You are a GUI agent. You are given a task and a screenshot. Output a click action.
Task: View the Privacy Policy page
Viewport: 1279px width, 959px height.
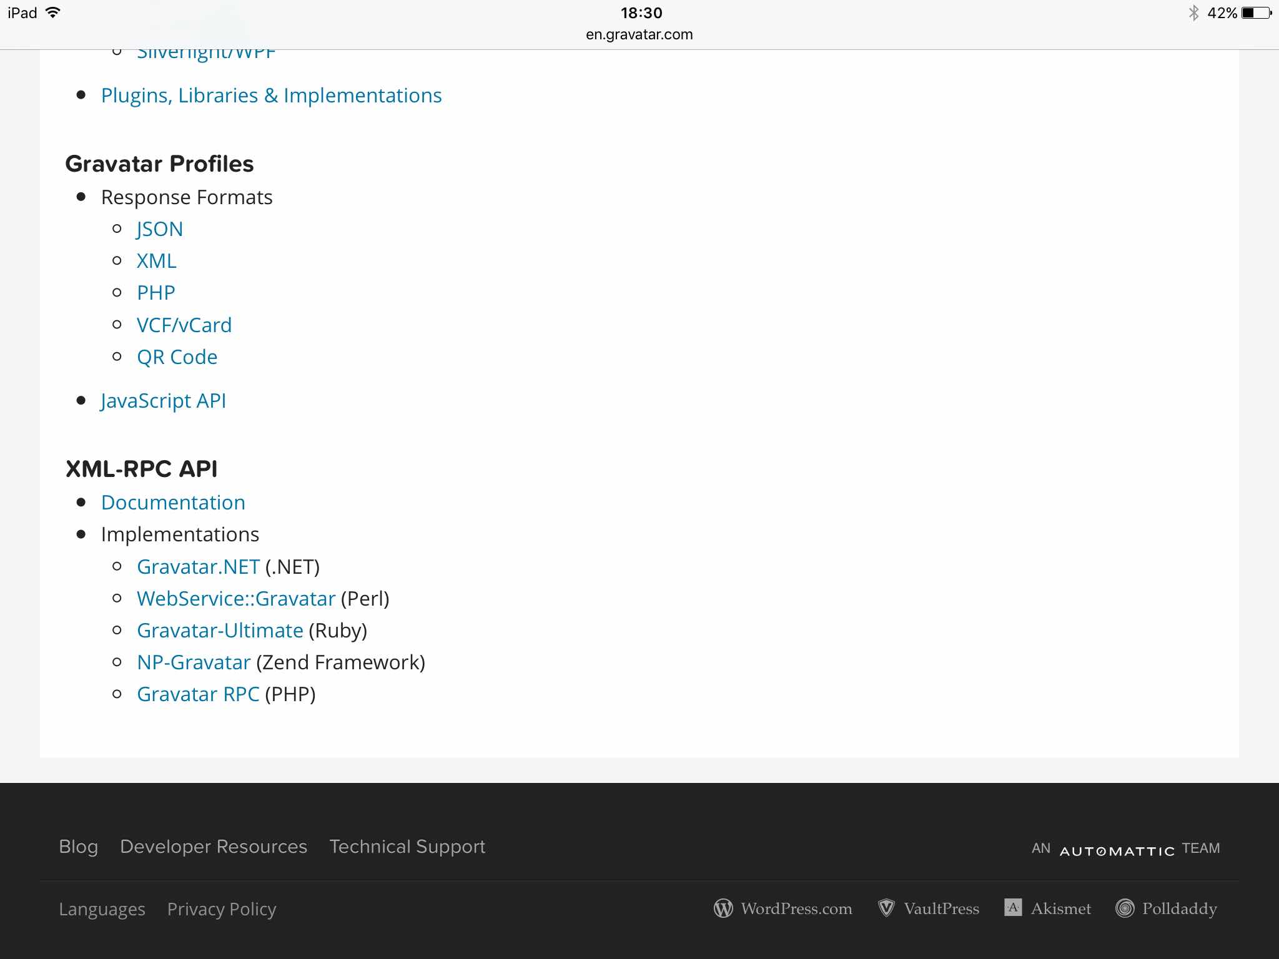[x=222, y=910]
